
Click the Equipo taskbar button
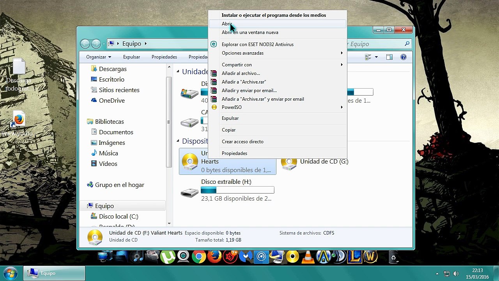pos(55,273)
